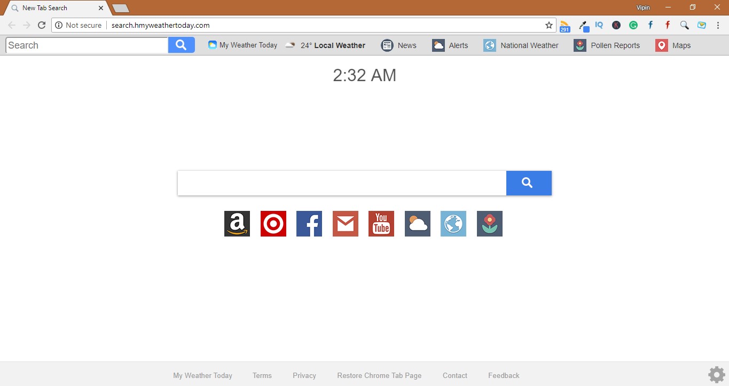
Task: Open the pollen flower shortcut icon
Action: click(489, 224)
